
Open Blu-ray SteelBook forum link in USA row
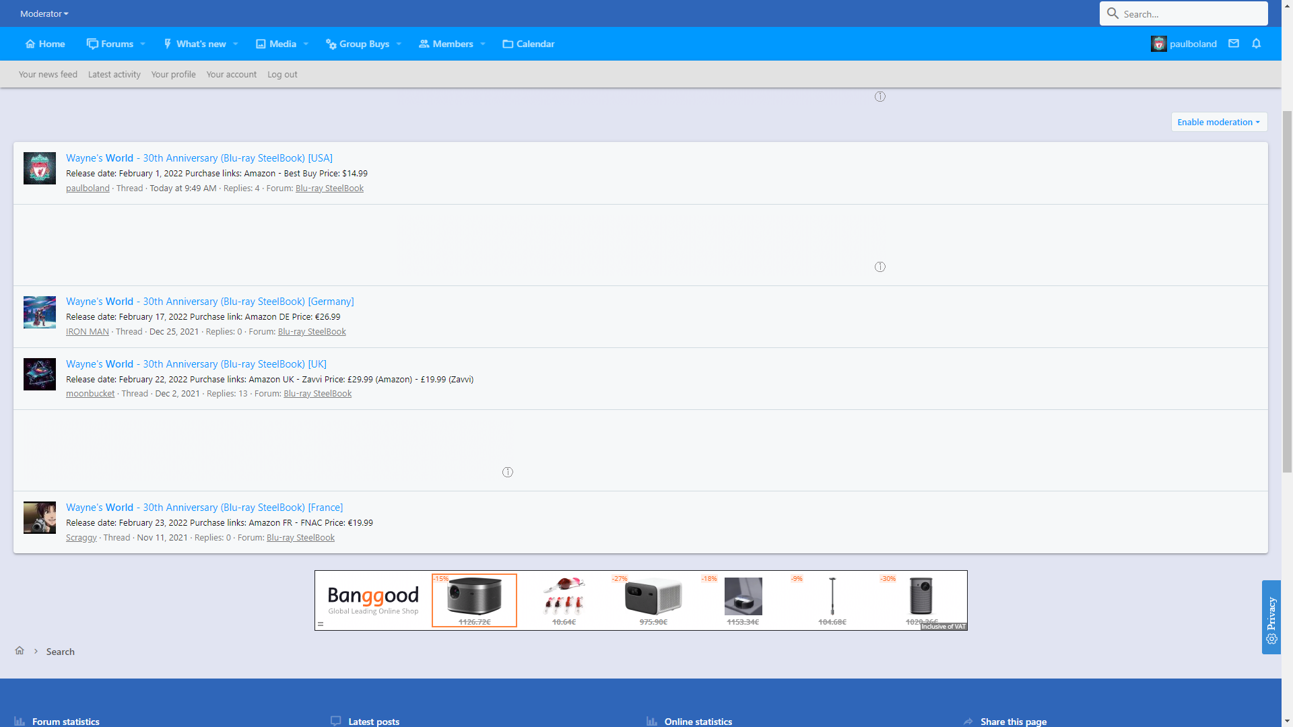tap(329, 188)
